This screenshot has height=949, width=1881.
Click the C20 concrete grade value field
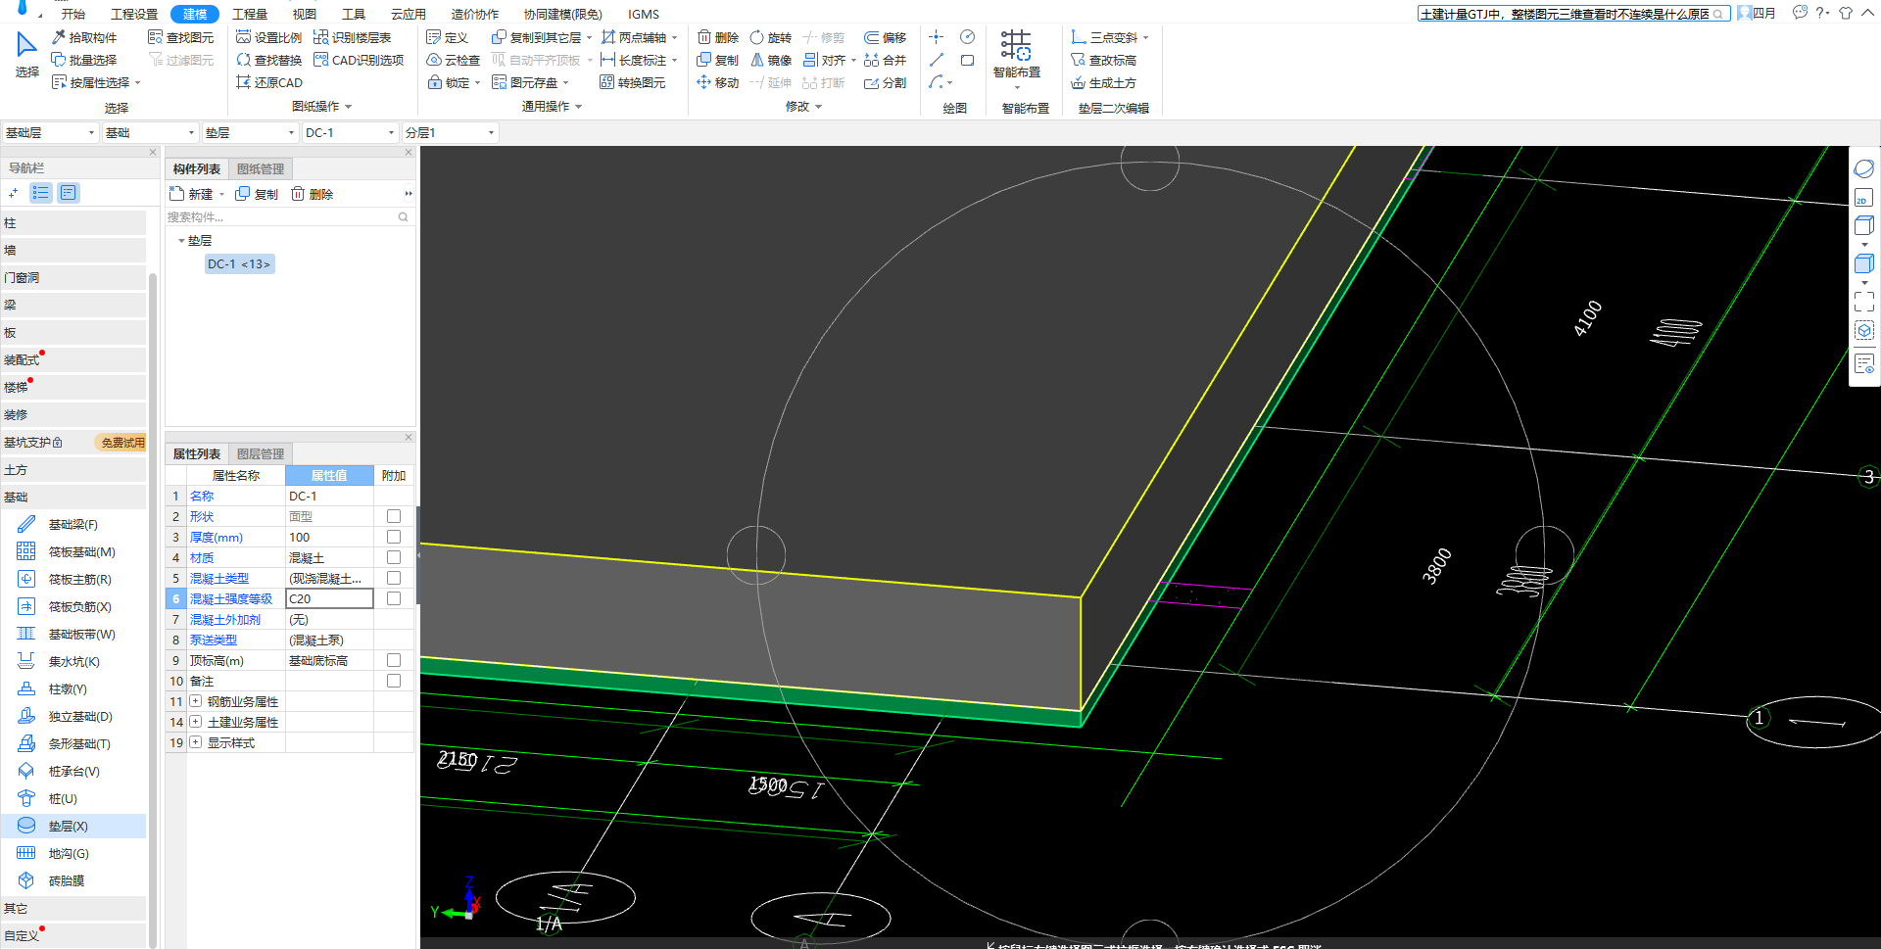click(329, 598)
